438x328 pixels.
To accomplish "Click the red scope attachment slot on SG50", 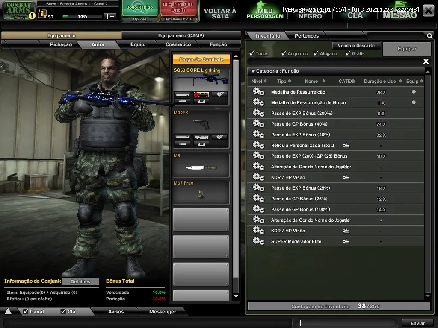I will click(201, 94).
